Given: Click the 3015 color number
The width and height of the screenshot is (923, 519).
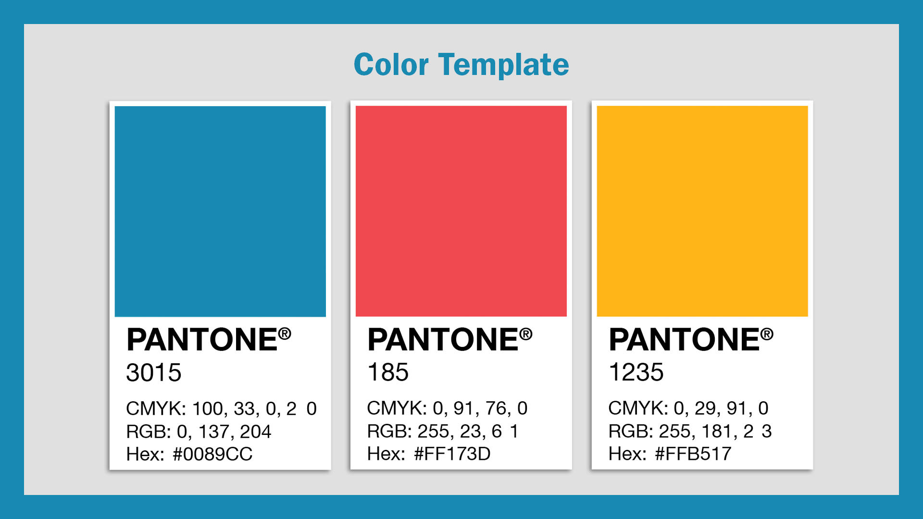Looking at the screenshot, I should 154,373.
